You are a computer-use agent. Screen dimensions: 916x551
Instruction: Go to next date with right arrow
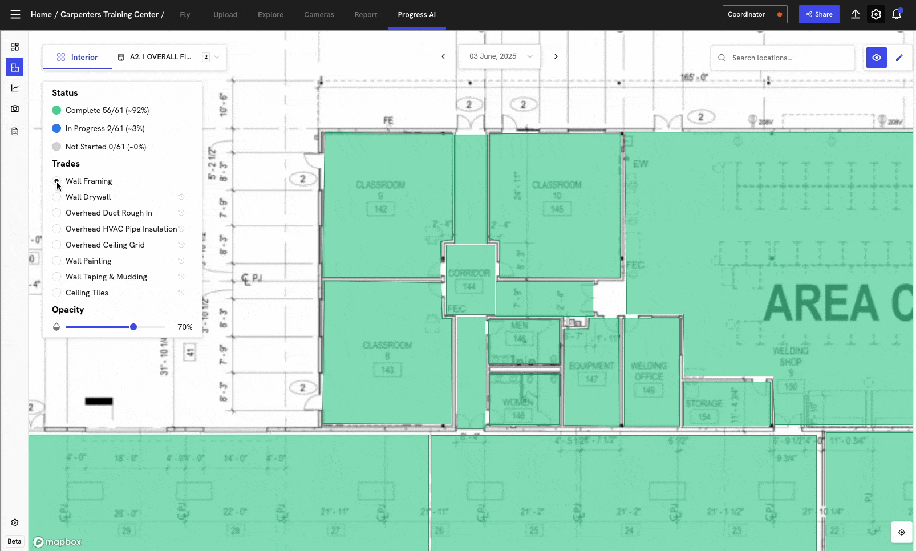tap(556, 56)
